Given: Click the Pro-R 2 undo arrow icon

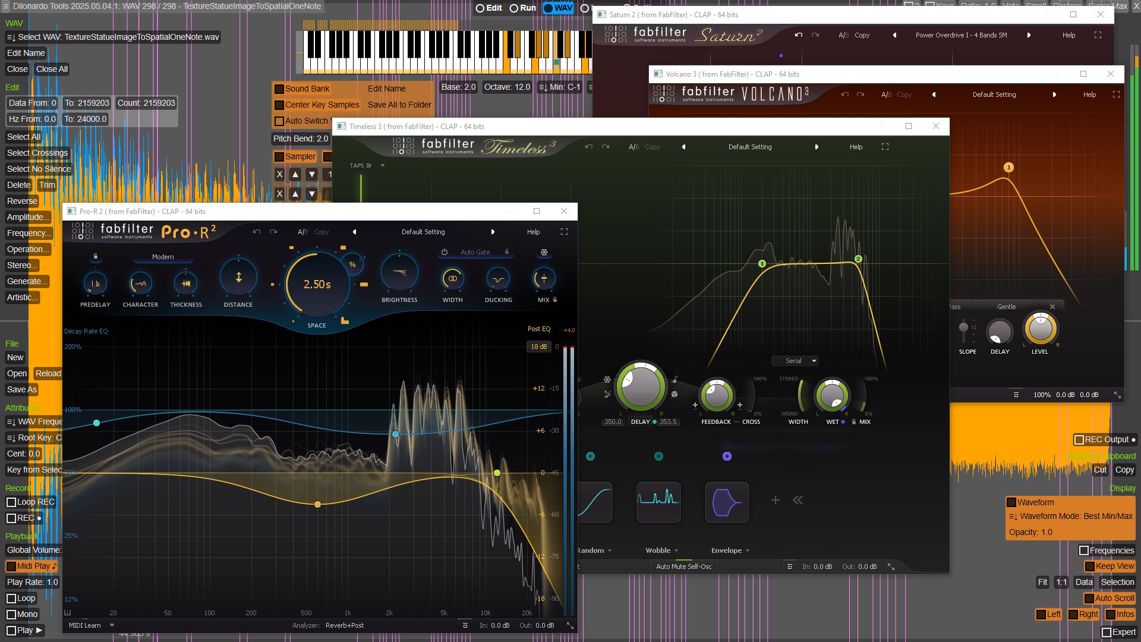Looking at the screenshot, I should (257, 232).
